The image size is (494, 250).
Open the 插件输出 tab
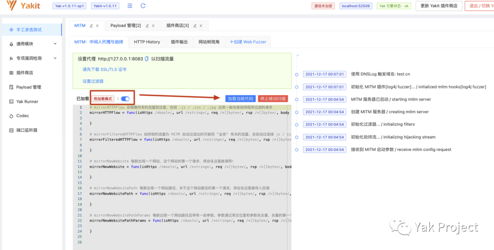[179, 42]
